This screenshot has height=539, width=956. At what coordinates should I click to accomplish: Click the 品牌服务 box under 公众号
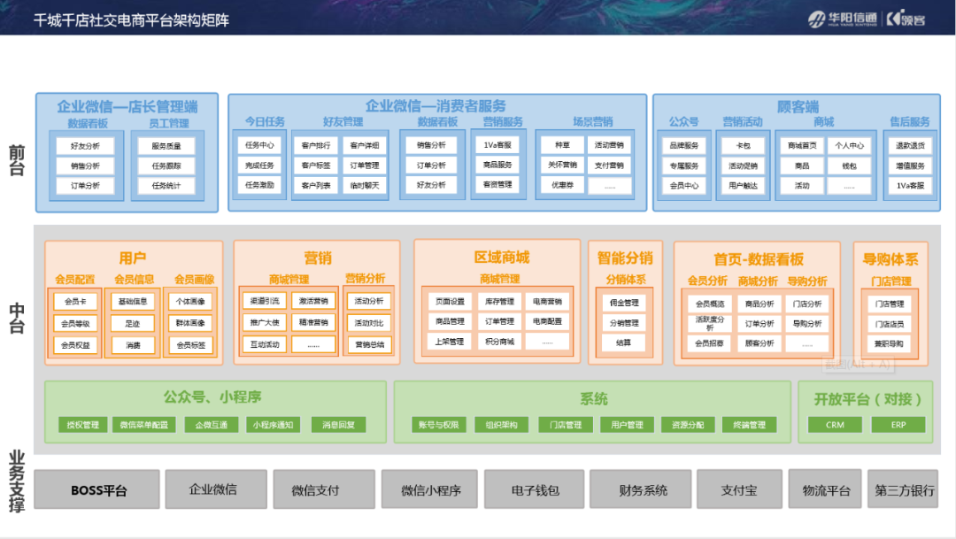point(684,146)
